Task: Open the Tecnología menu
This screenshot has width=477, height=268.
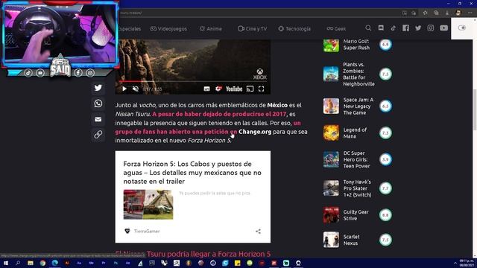Action: point(294,28)
